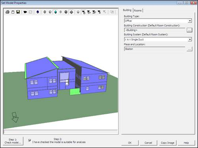Click the camera view icon
The image size is (198, 148).
click(x=25, y=12)
